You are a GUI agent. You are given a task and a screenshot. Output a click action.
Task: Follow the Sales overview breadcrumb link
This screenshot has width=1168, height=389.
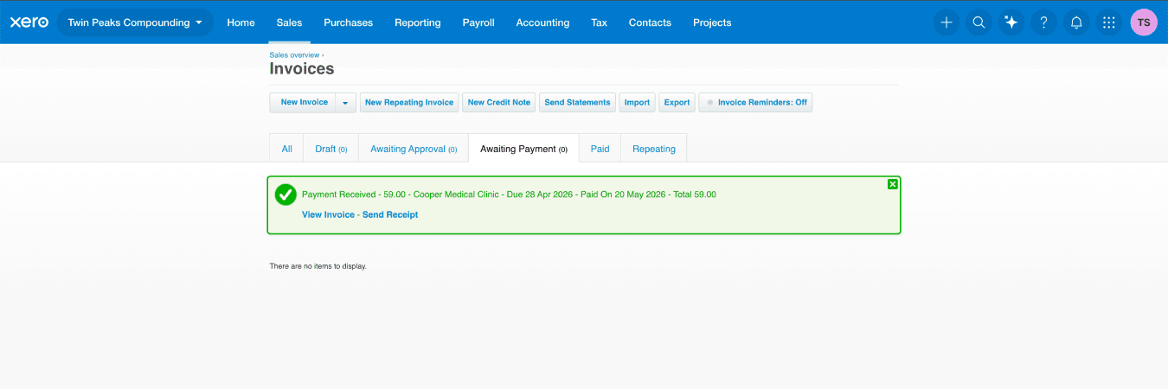click(x=294, y=55)
